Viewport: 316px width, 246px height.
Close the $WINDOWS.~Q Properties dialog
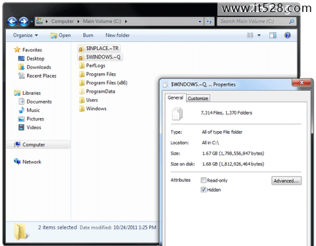pos(301,83)
